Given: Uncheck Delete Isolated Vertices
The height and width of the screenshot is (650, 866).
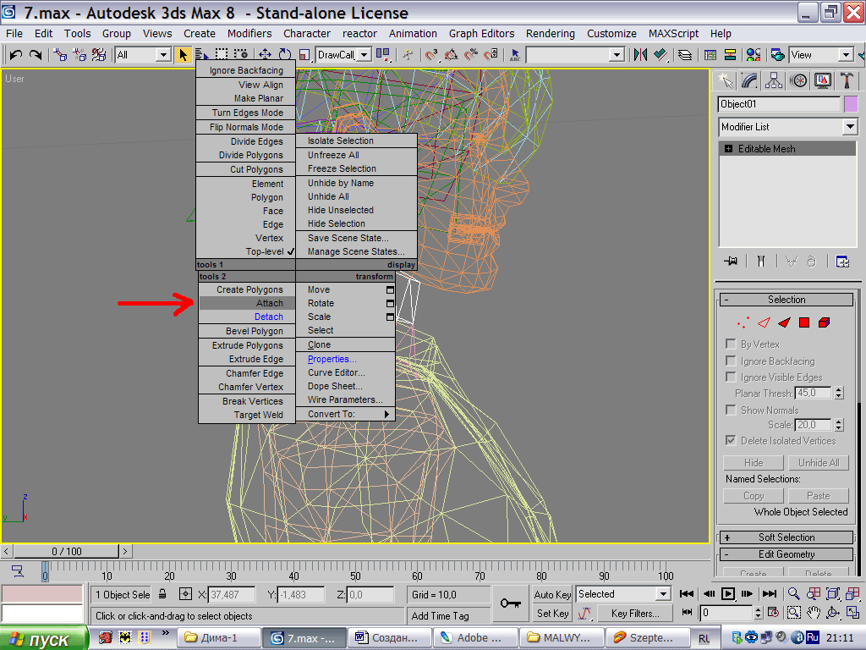Looking at the screenshot, I should tap(731, 440).
